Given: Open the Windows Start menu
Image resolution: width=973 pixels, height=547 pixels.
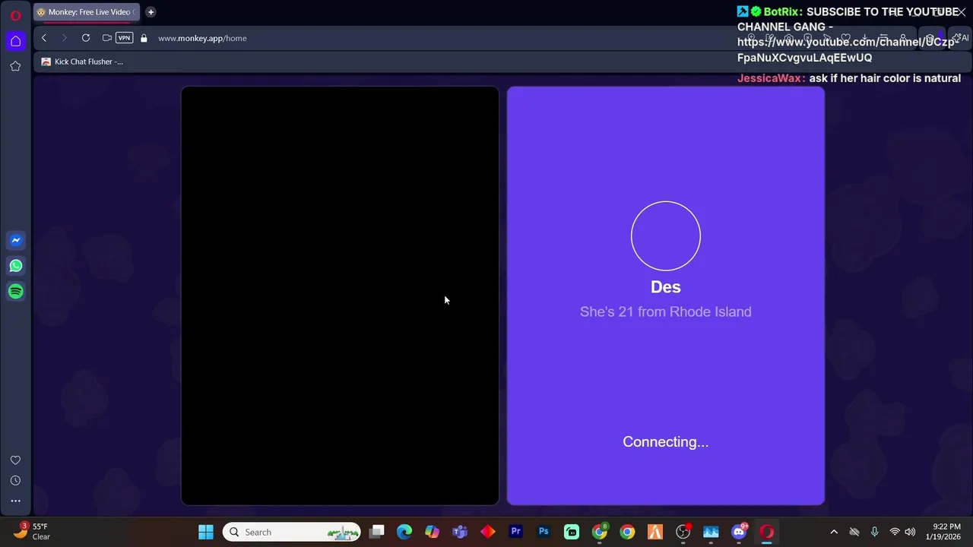Looking at the screenshot, I should point(206,532).
